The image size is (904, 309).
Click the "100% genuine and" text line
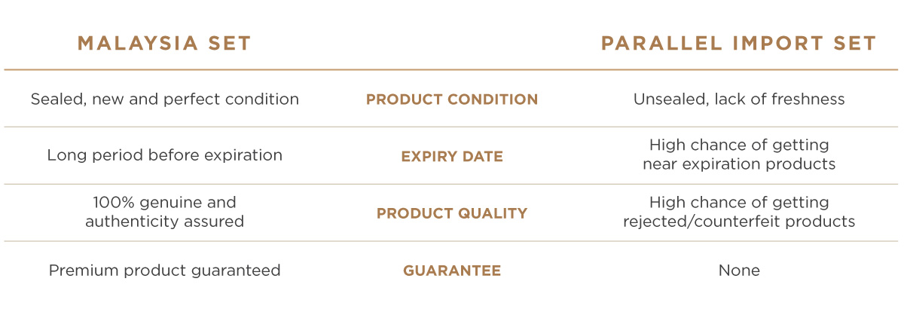[x=164, y=203]
